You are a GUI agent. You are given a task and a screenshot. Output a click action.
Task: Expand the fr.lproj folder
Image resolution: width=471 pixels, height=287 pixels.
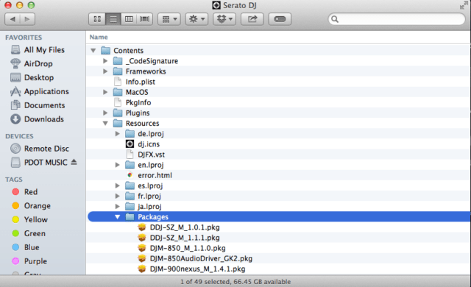point(118,196)
